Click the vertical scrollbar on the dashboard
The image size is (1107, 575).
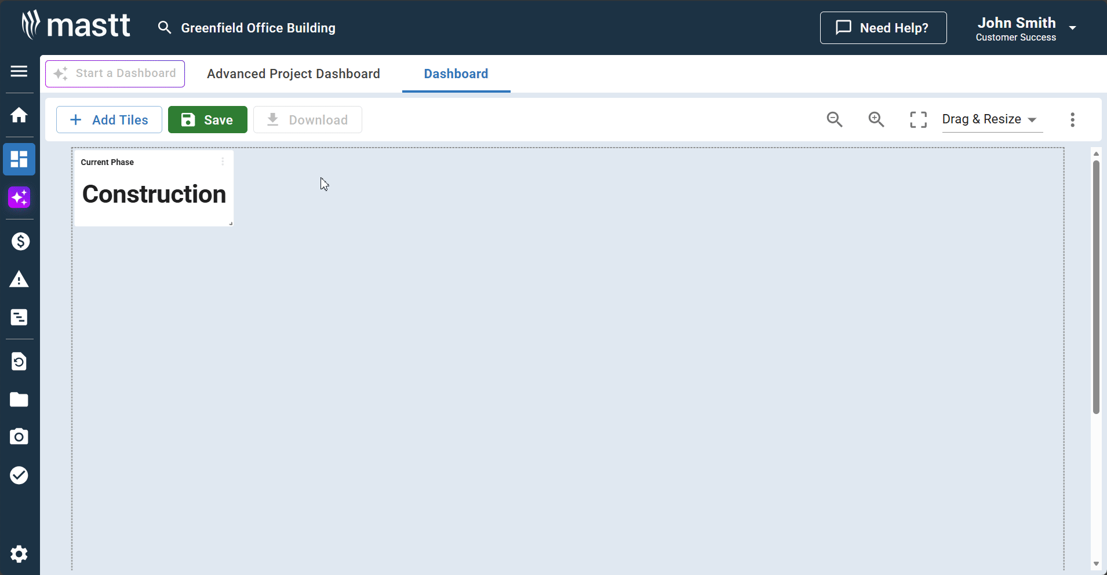(x=1095, y=287)
